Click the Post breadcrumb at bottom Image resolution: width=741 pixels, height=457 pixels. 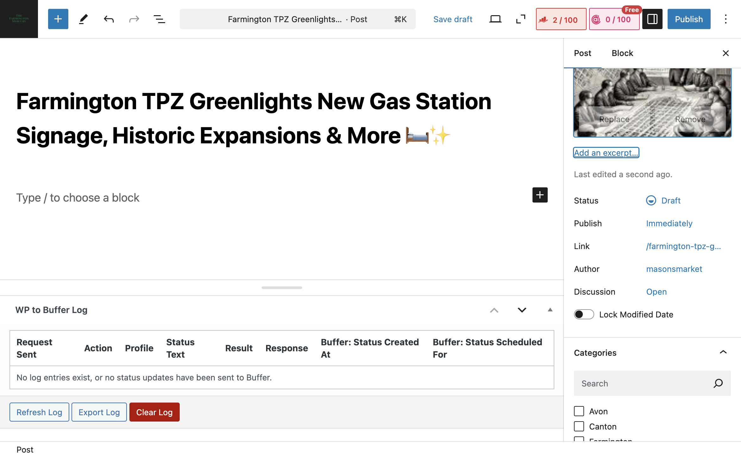25,450
